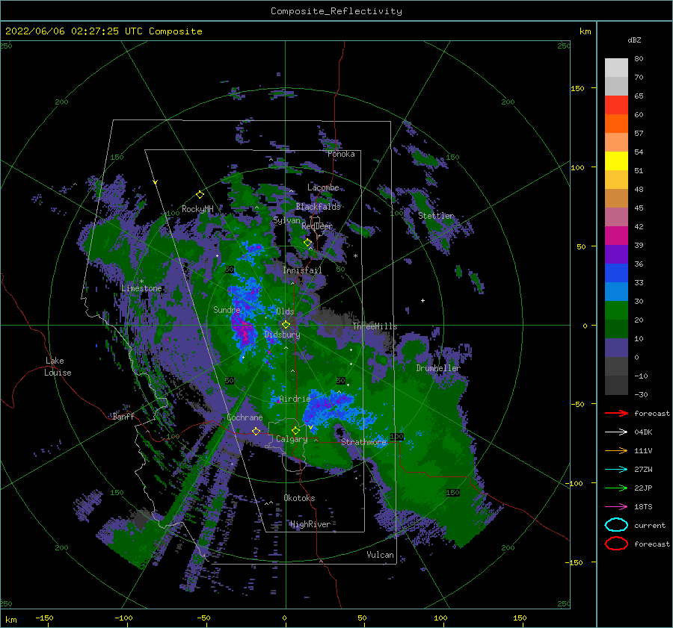Select the Blackfalds map label

318,207
